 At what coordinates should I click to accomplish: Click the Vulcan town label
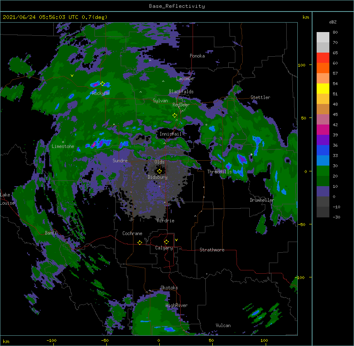point(223,325)
